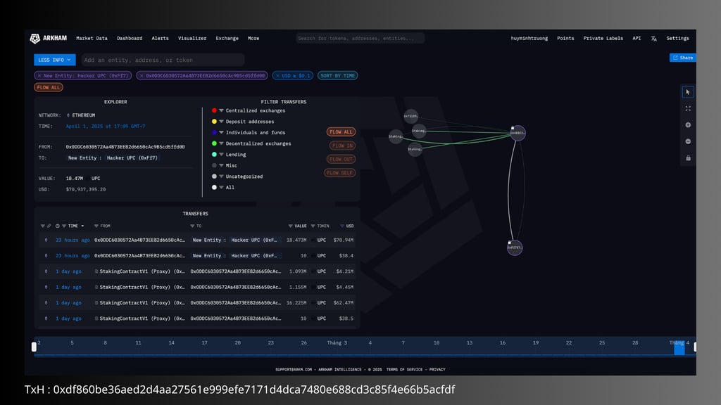Click the Staking node closest to the 0x0DDC node
The width and height of the screenshot is (721, 405).
(418, 131)
